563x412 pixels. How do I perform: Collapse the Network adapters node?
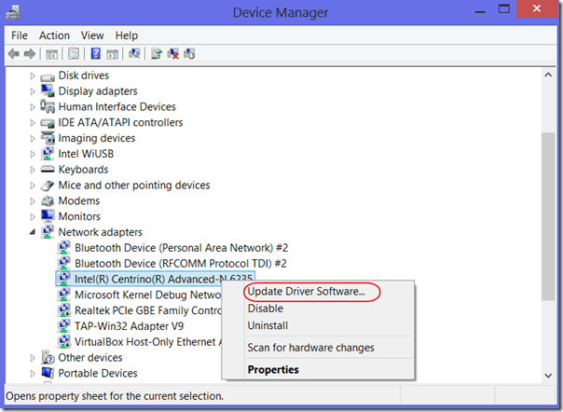(33, 232)
